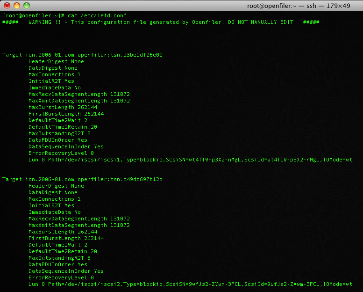Click 'MaxXmitDataSegmentLength 131072' under target d3be1df26e02
This screenshot has height=292, width=363.
(x=79, y=101)
